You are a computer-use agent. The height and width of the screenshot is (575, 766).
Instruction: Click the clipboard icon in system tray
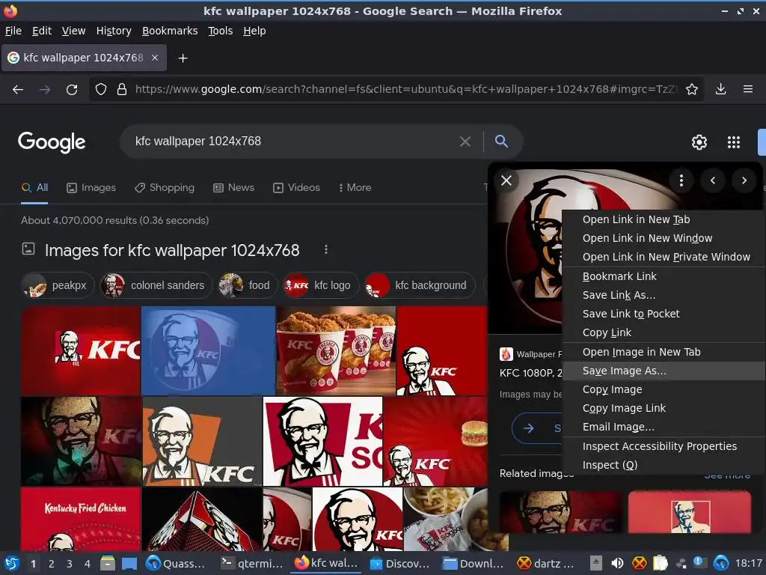pyautogui.click(x=661, y=563)
